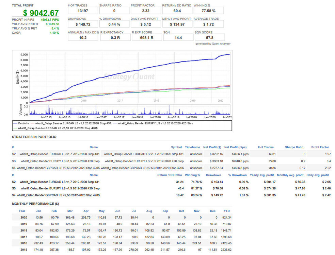
Task: Select the 2018 YTD value 1348.71
Action: point(226,231)
